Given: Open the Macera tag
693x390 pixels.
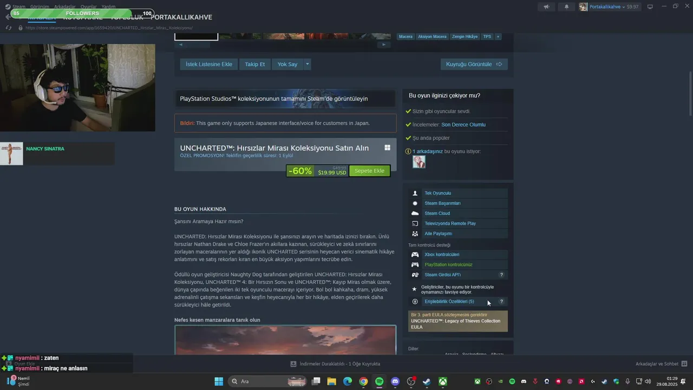Looking at the screenshot, I should [x=406, y=37].
